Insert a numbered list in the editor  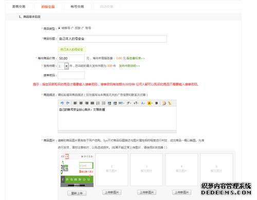tap(98, 103)
